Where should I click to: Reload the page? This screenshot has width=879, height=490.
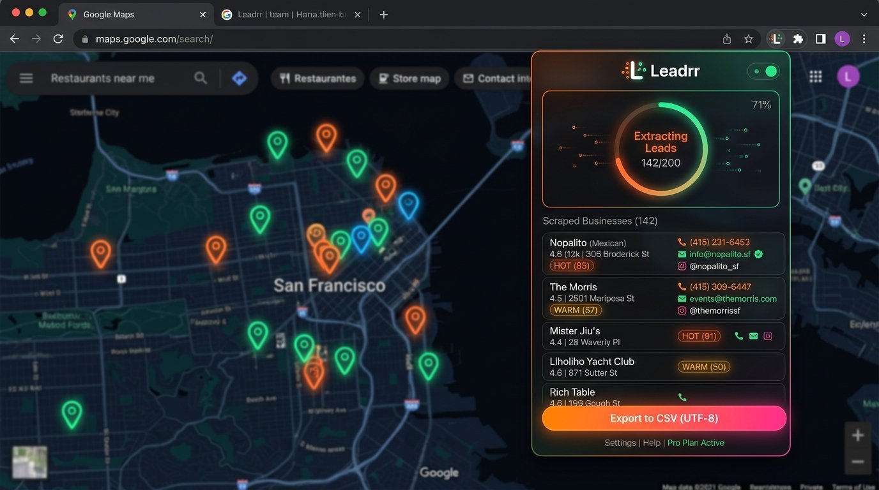click(x=58, y=39)
